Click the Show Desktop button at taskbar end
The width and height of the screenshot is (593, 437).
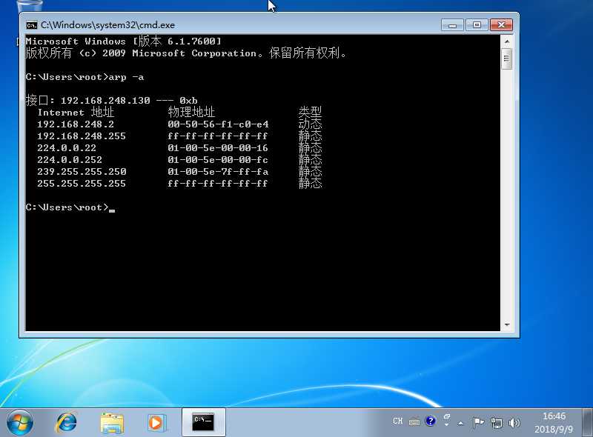coord(587,422)
